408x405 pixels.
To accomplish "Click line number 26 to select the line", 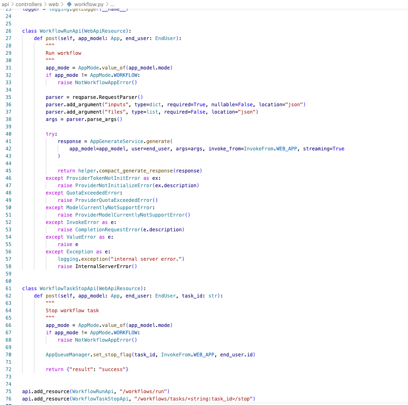I will 8,31.
